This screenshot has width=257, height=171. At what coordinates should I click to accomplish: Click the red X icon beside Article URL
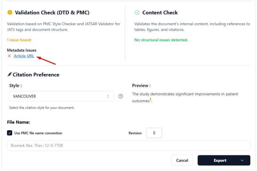point(9,56)
